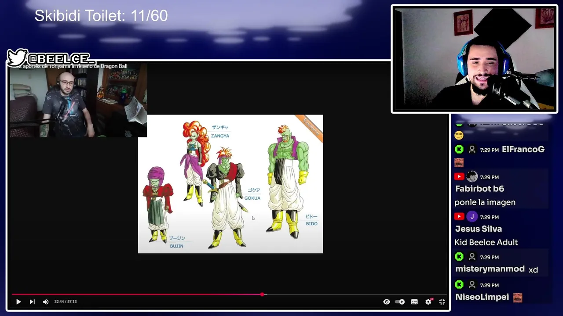Click the Kick icon beside NiseoLimpei
The width and height of the screenshot is (563, 316).
[x=459, y=285]
